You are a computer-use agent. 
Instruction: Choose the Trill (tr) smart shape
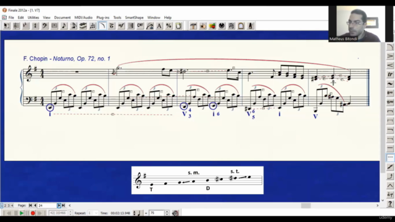click(x=390, y=75)
